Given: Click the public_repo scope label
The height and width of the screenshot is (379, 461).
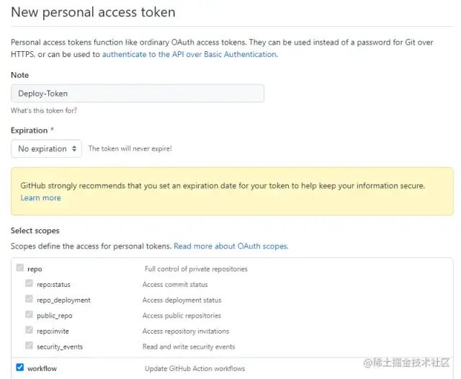Looking at the screenshot, I should coord(55,316).
